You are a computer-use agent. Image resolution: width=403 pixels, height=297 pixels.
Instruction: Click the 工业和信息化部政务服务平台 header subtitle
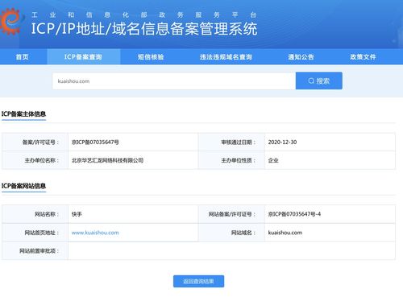[x=144, y=14]
